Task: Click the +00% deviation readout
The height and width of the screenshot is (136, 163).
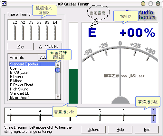Action: tap(137, 33)
